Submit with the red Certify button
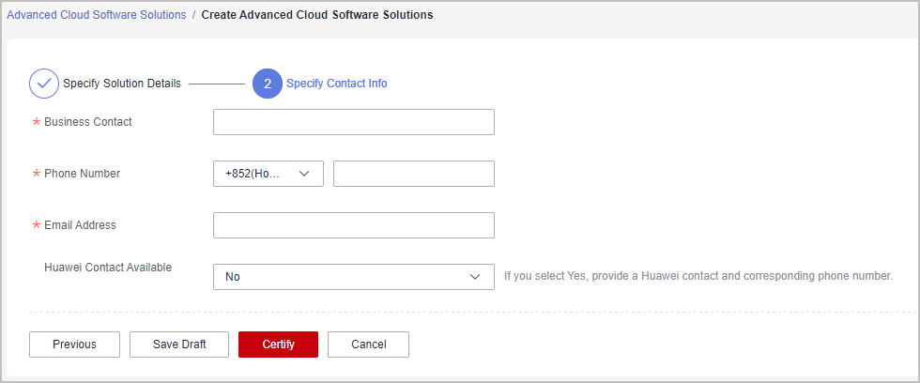 pos(278,345)
